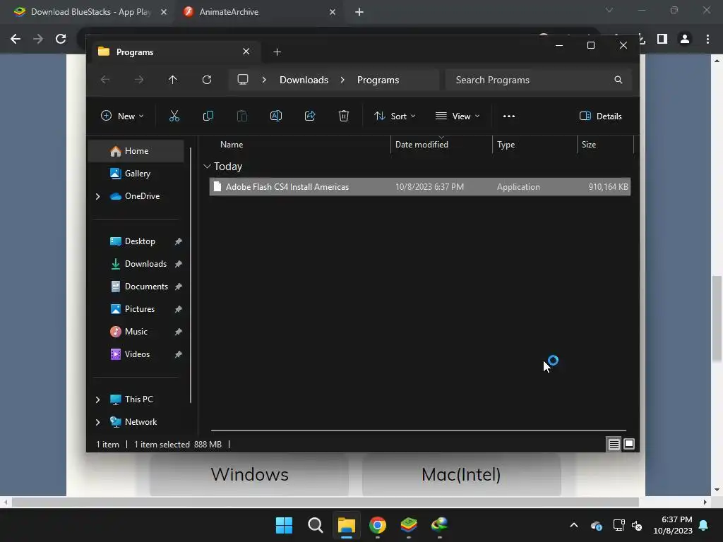Expand Network tree node

[97, 422]
